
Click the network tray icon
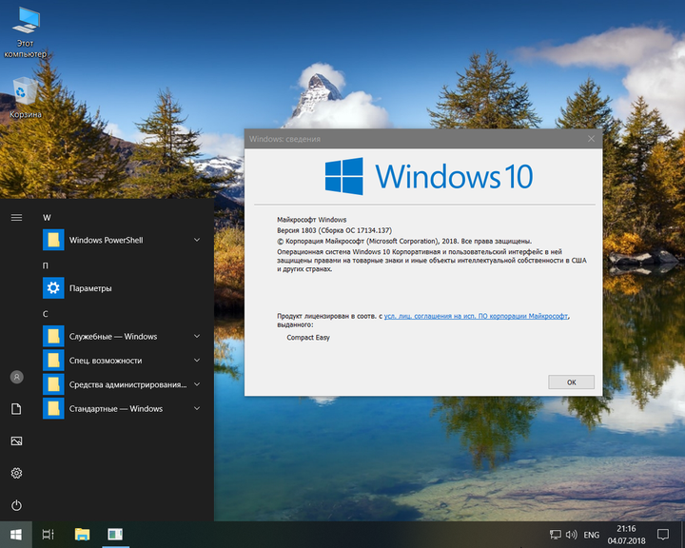click(x=556, y=535)
